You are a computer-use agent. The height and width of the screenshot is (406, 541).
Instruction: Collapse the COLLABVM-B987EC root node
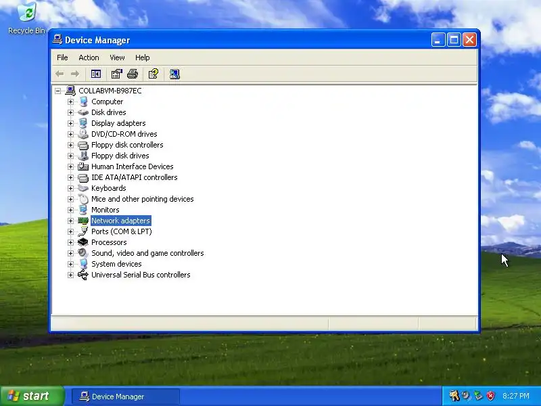click(58, 91)
